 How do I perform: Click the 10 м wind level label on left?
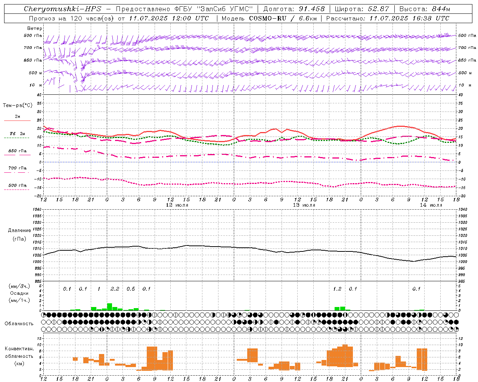tap(35, 85)
